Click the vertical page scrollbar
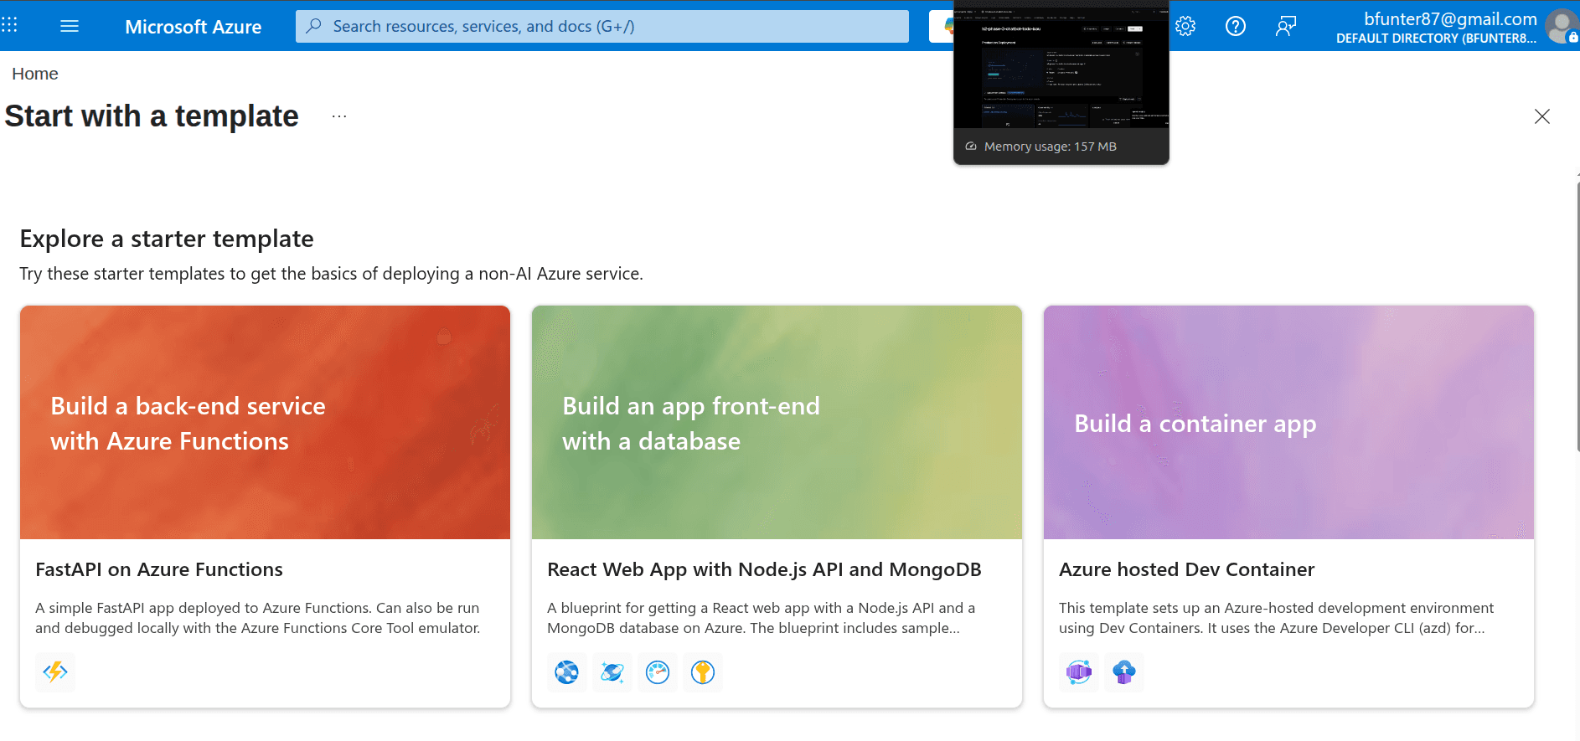Screen dimensions: 1580x741 click(x=1577, y=318)
